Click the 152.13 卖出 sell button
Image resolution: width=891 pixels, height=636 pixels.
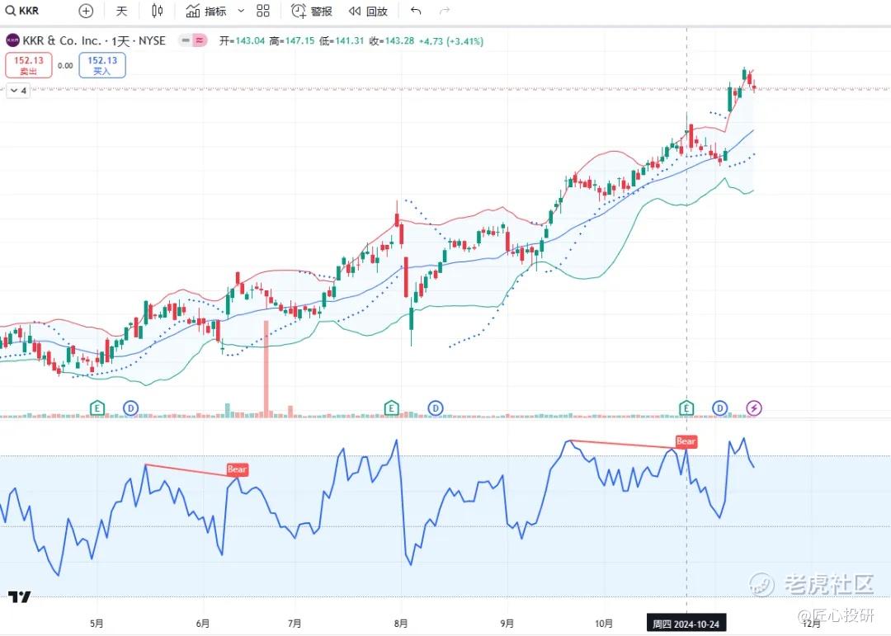pos(28,65)
